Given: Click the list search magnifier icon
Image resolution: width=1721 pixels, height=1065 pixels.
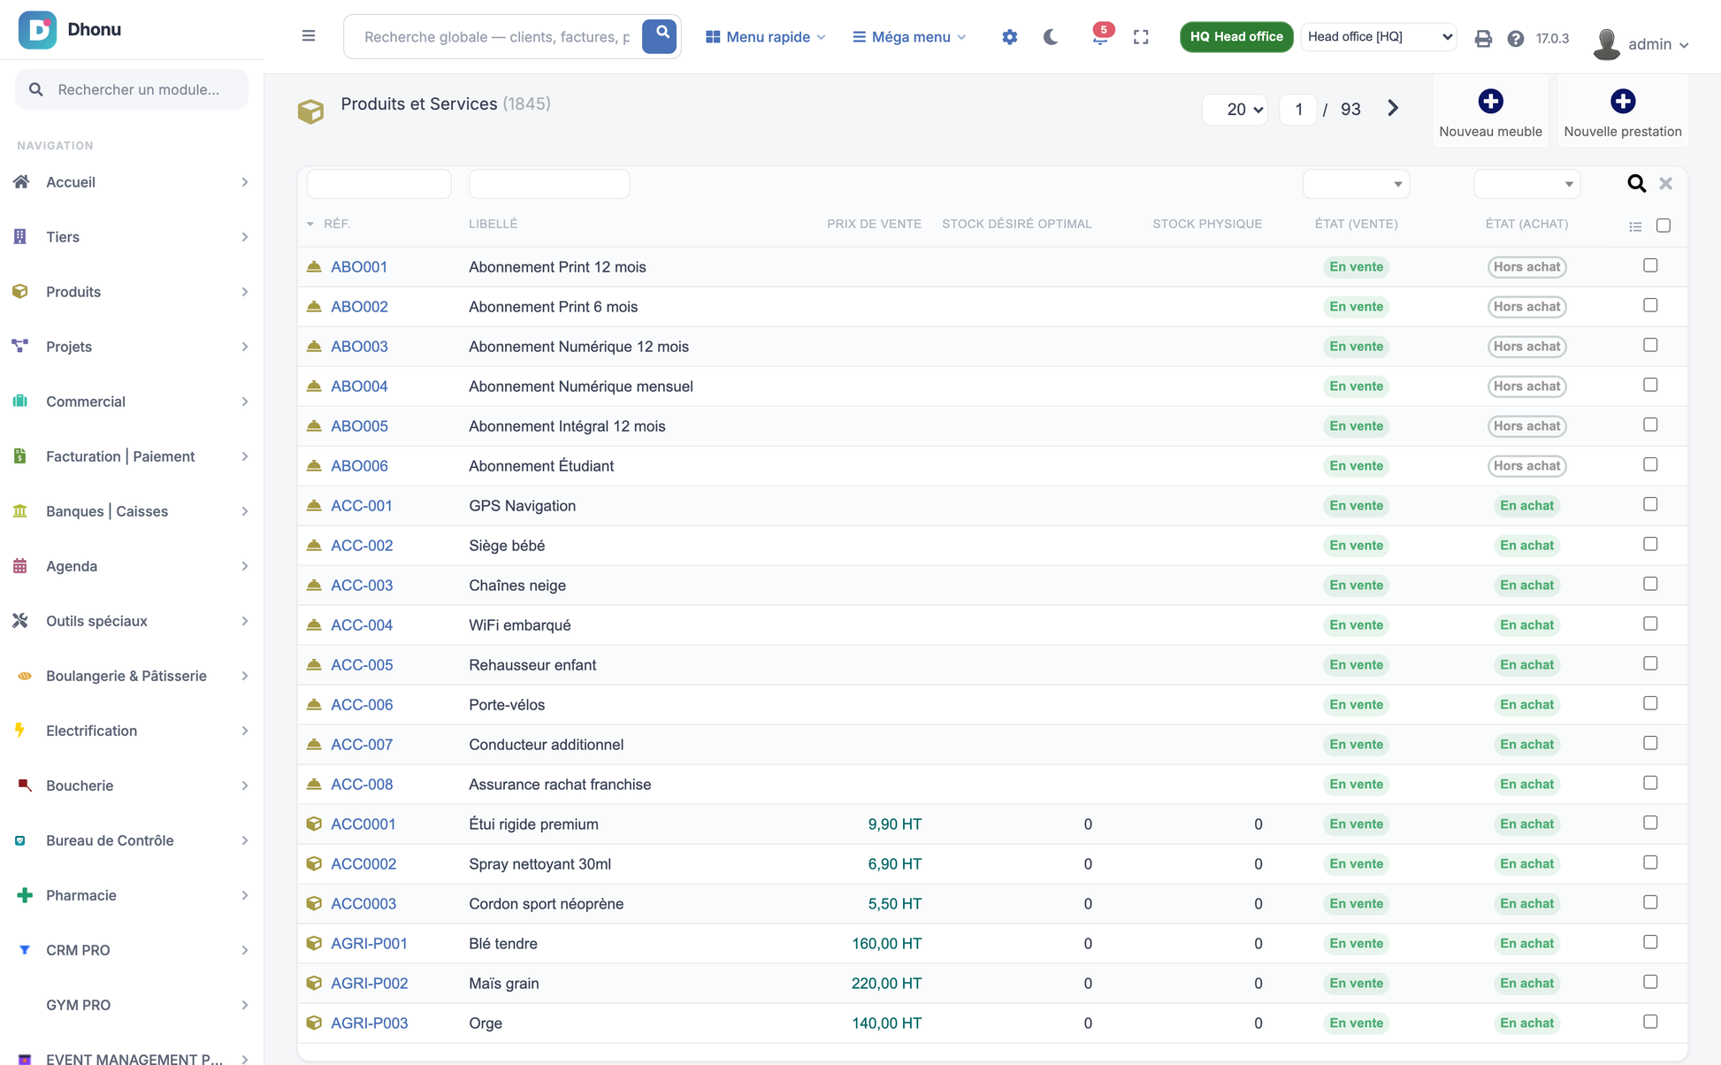Looking at the screenshot, I should tap(1636, 183).
